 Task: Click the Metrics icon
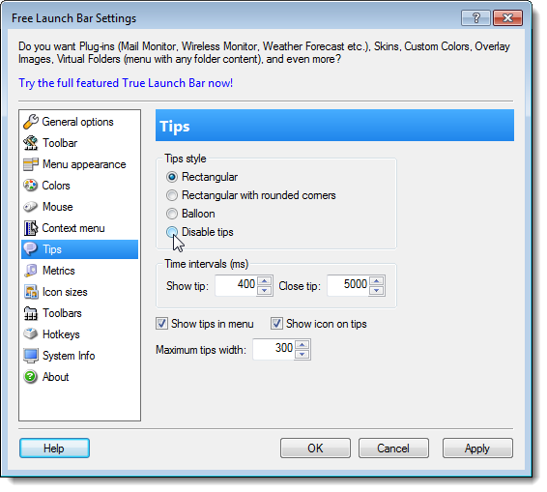coord(31,271)
